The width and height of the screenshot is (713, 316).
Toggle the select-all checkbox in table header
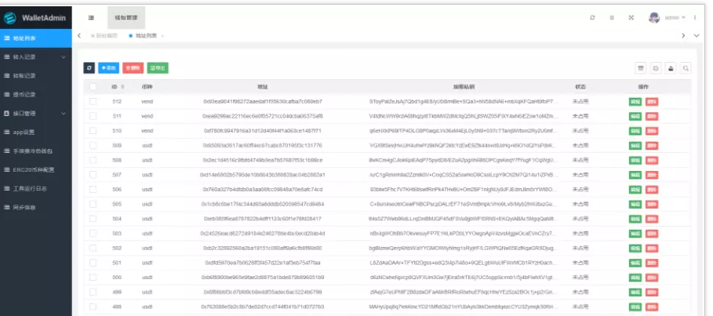93,87
